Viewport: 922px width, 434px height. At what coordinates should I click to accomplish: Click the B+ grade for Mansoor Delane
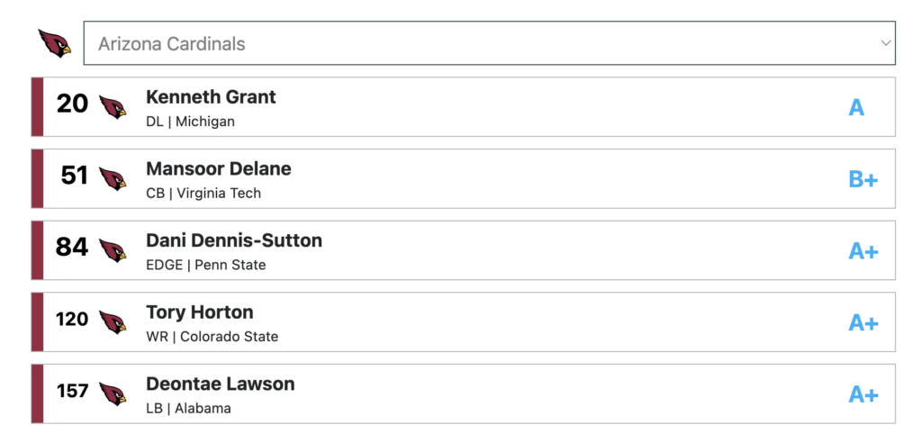(x=863, y=179)
